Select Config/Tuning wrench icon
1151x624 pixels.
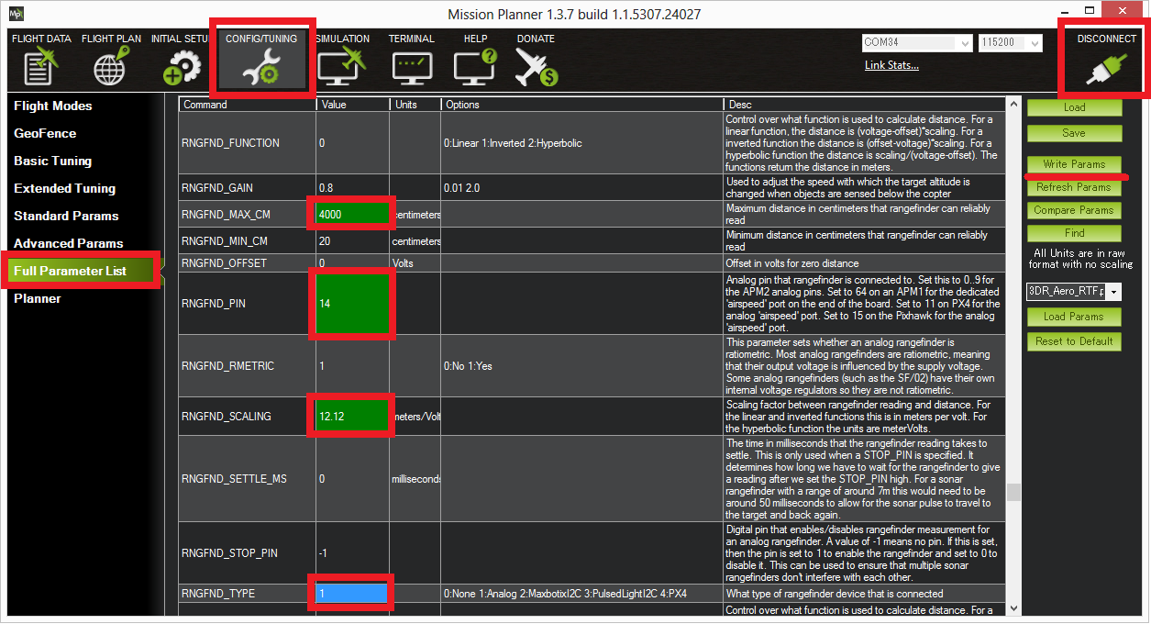click(261, 67)
